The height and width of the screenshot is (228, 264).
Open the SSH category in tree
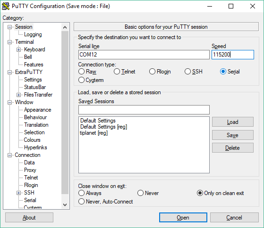29,193
